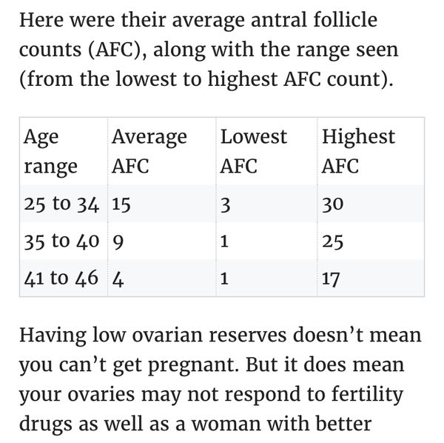The width and height of the screenshot is (444, 443).
Task: Select average AFC value 4
Action: click(118, 279)
